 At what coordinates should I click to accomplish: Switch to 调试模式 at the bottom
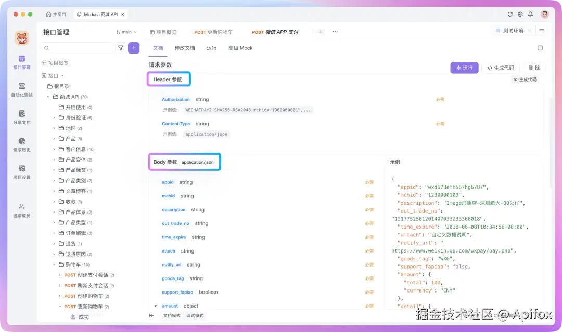195,315
